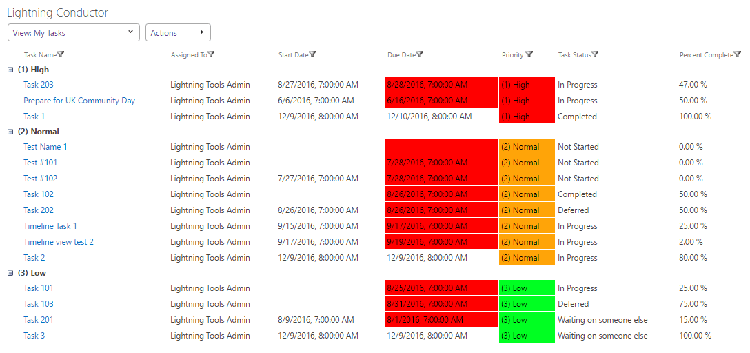Open the Task 103 link
Image resolution: width=750 pixels, height=353 pixels.
point(39,304)
